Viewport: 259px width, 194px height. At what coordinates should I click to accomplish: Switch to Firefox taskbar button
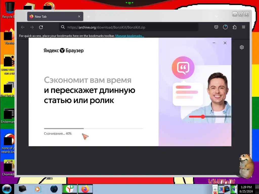pos(85,189)
